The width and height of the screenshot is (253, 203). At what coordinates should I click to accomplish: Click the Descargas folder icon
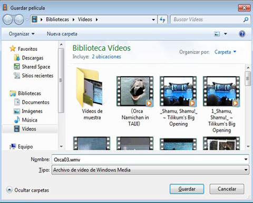tap(17, 58)
